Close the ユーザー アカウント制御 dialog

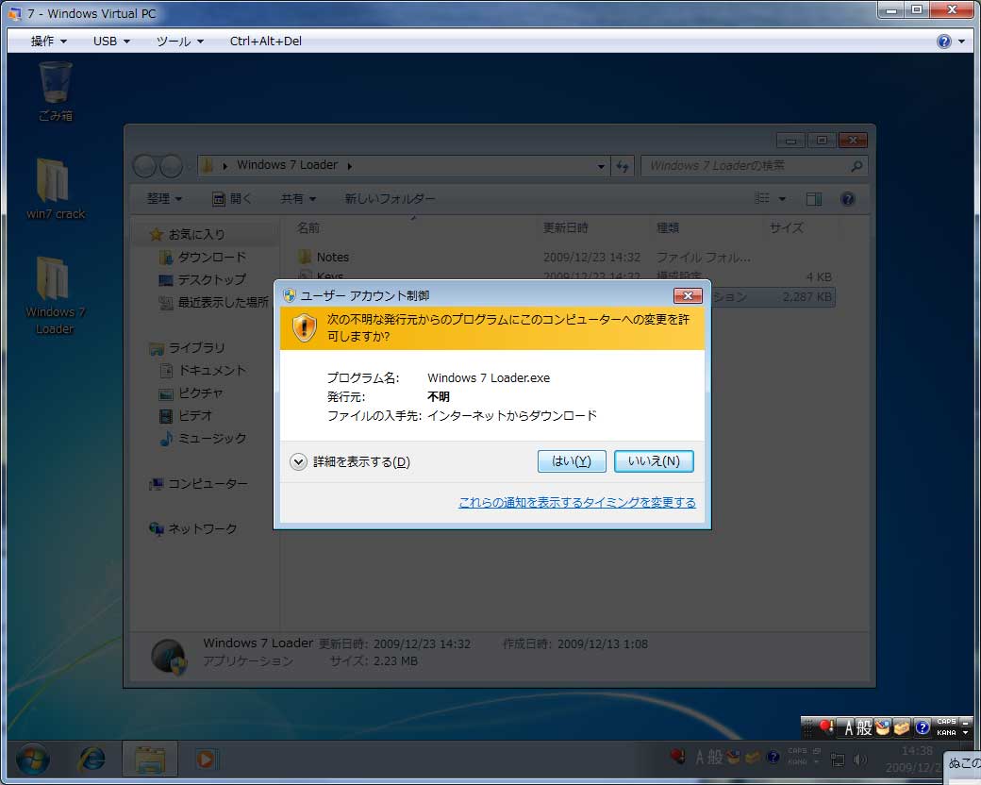click(x=688, y=295)
